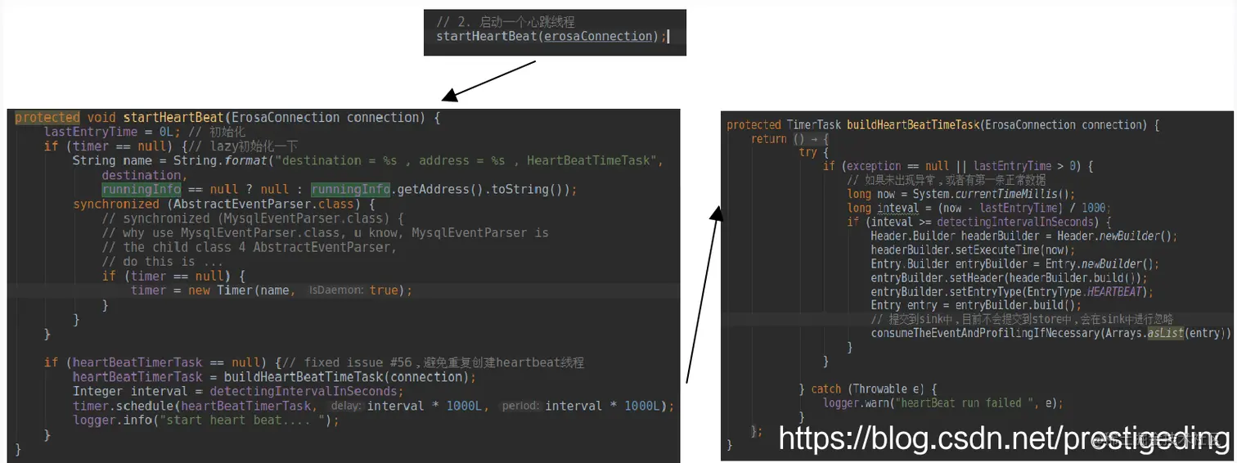
Task: Click the 'runningInfo.getAddress().toString());' line
Action: pyautogui.click(x=340, y=189)
